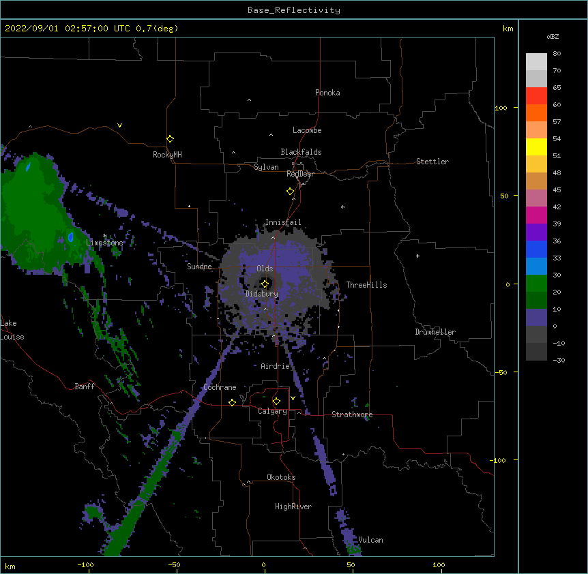Click the ThreeHills label

point(366,285)
